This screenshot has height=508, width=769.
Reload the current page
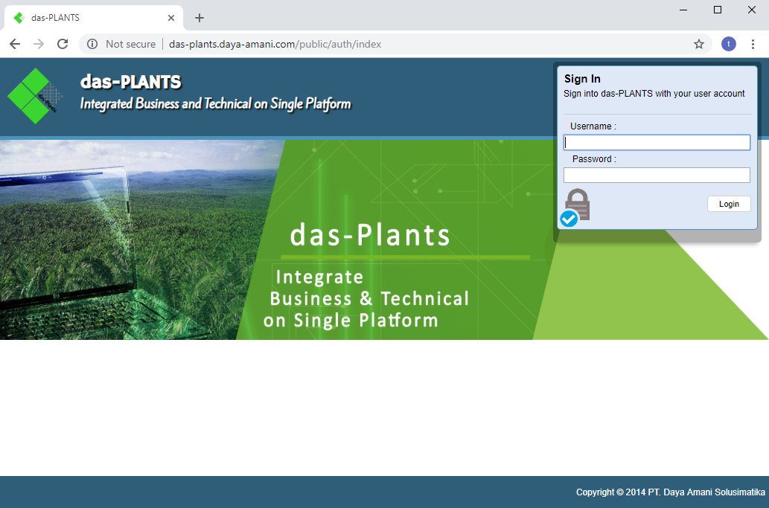[x=63, y=44]
